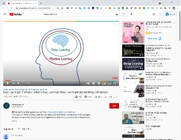Open the ad's three-dot options menu
The height and width of the screenshot is (140, 181).
pos(174,23)
